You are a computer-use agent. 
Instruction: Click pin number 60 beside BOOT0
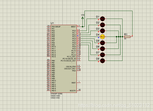80,90
